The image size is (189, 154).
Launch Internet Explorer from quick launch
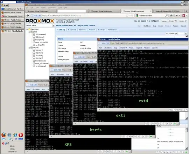tap(15, 135)
